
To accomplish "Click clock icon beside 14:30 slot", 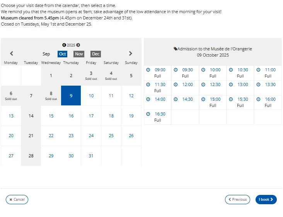I will [x=176, y=99].
